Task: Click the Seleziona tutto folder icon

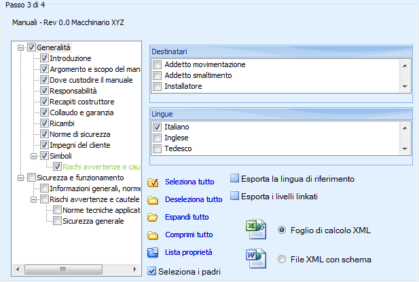Action: coord(153,182)
